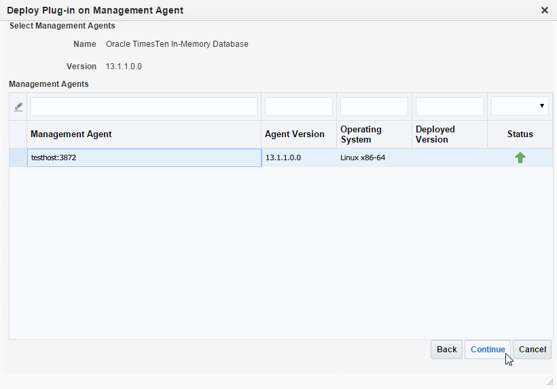Click the plug-in name Oracle TimesTen In-Memory Database
557x389 pixels.
[x=177, y=44]
